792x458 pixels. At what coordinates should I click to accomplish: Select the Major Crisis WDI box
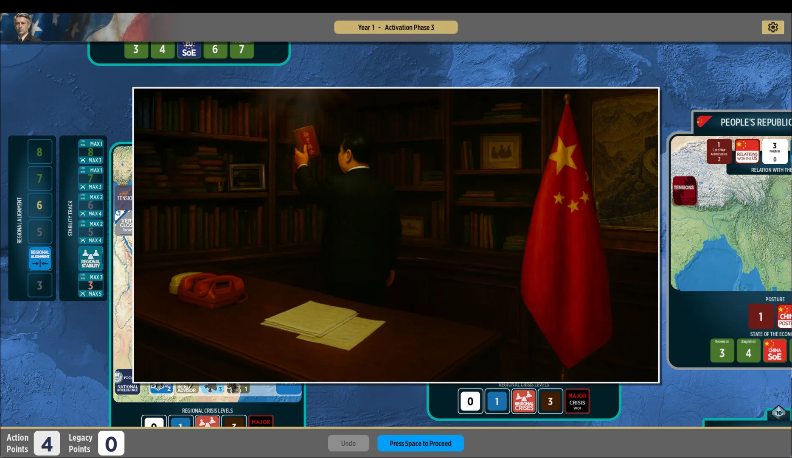577,401
